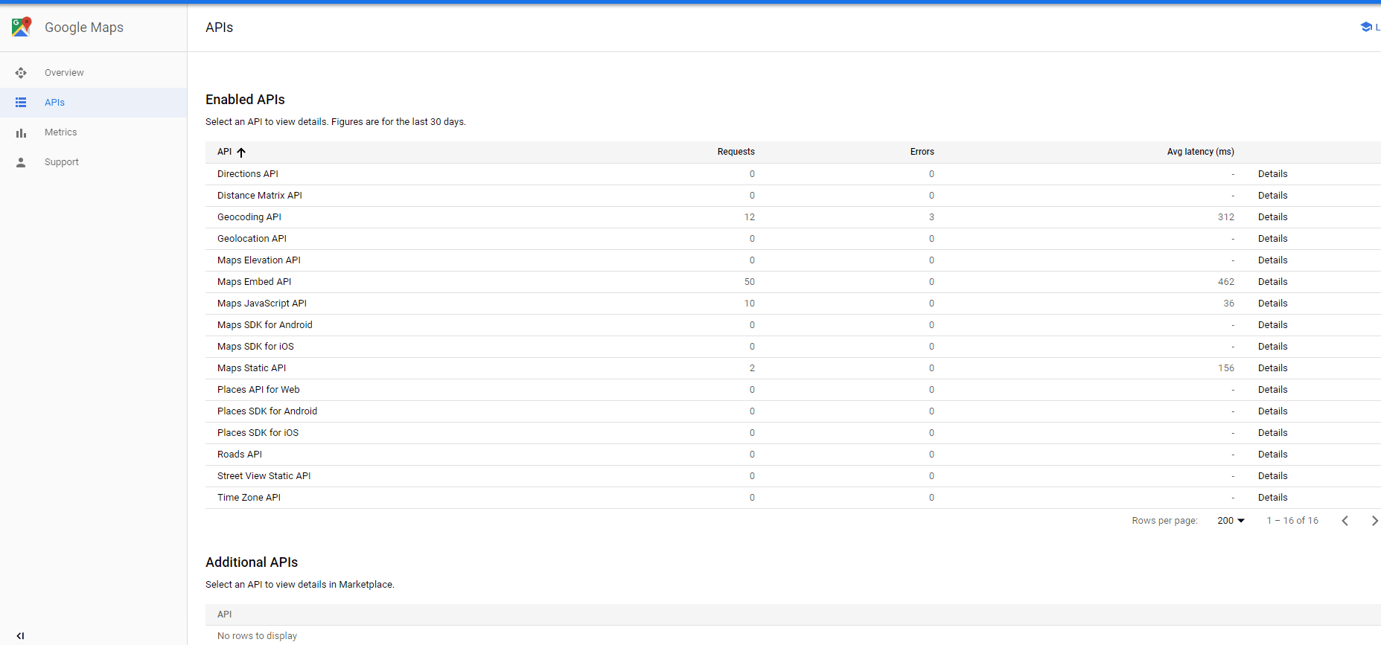Open Details for Geolocation API

pyautogui.click(x=1272, y=239)
